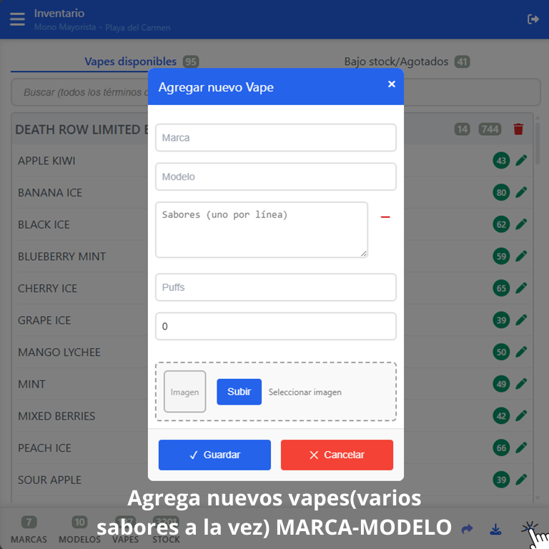This screenshot has height=549, width=549.
Task: Click the Imagen preview thumbnail
Action: 184,392
